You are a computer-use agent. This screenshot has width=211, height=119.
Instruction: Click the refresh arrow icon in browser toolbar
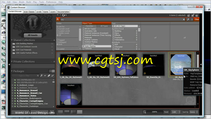(x=64, y=15)
